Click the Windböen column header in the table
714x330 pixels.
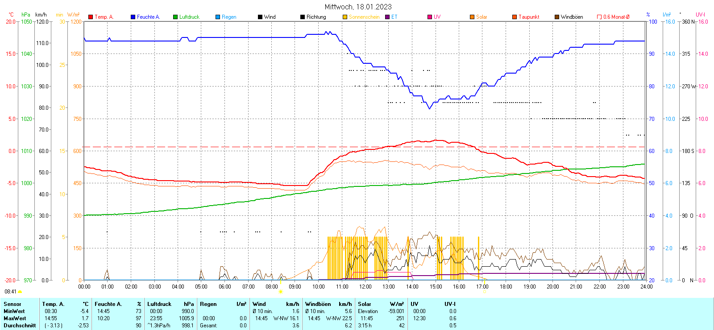click(x=319, y=304)
